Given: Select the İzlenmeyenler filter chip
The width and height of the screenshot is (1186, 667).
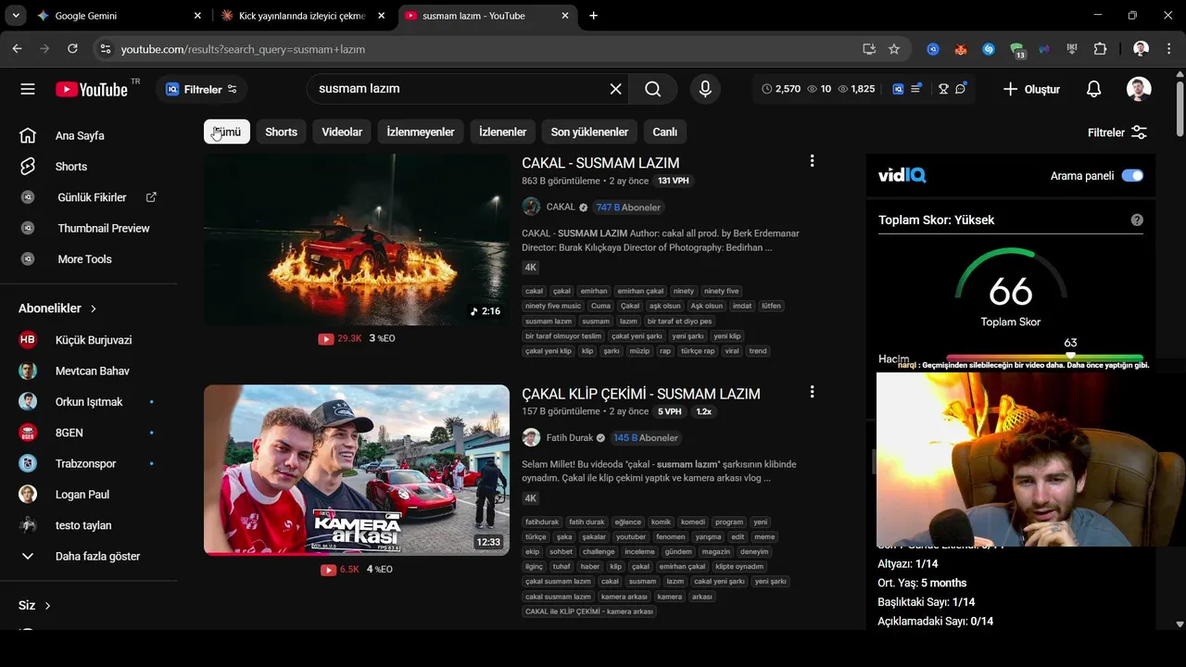Looking at the screenshot, I should point(421,132).
